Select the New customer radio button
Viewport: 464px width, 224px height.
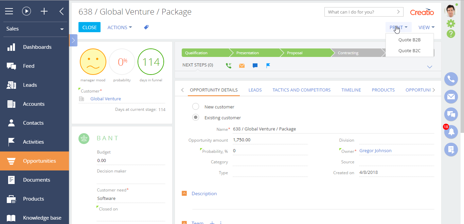click(196, 107)
